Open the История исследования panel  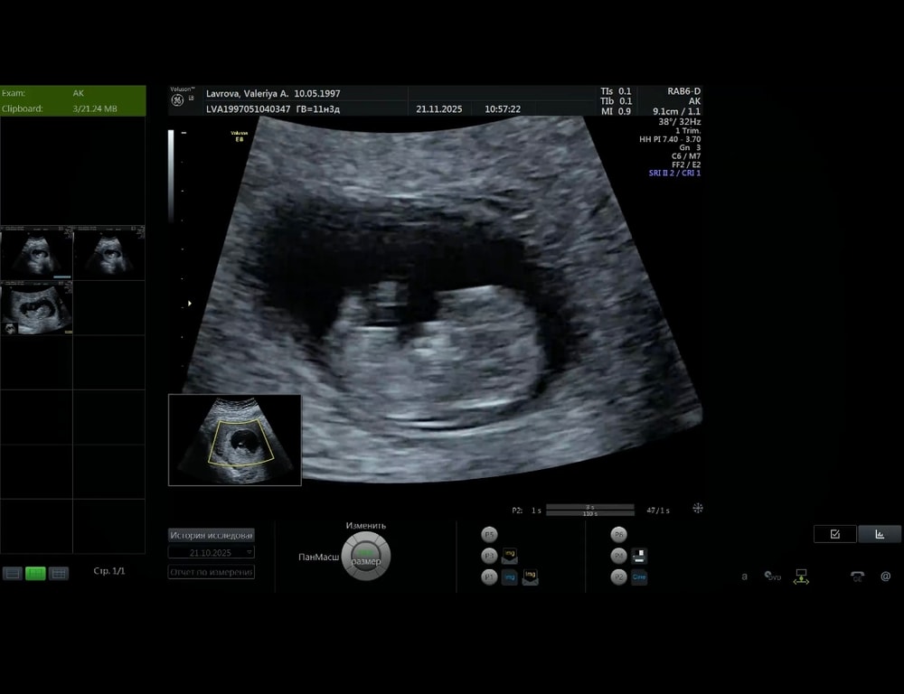(211, 535)
